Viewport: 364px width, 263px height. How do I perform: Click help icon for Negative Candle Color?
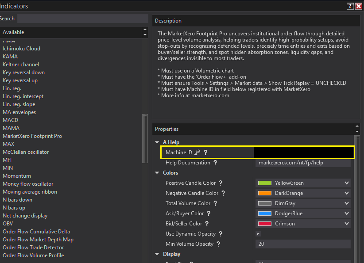(x=223, y=193)
